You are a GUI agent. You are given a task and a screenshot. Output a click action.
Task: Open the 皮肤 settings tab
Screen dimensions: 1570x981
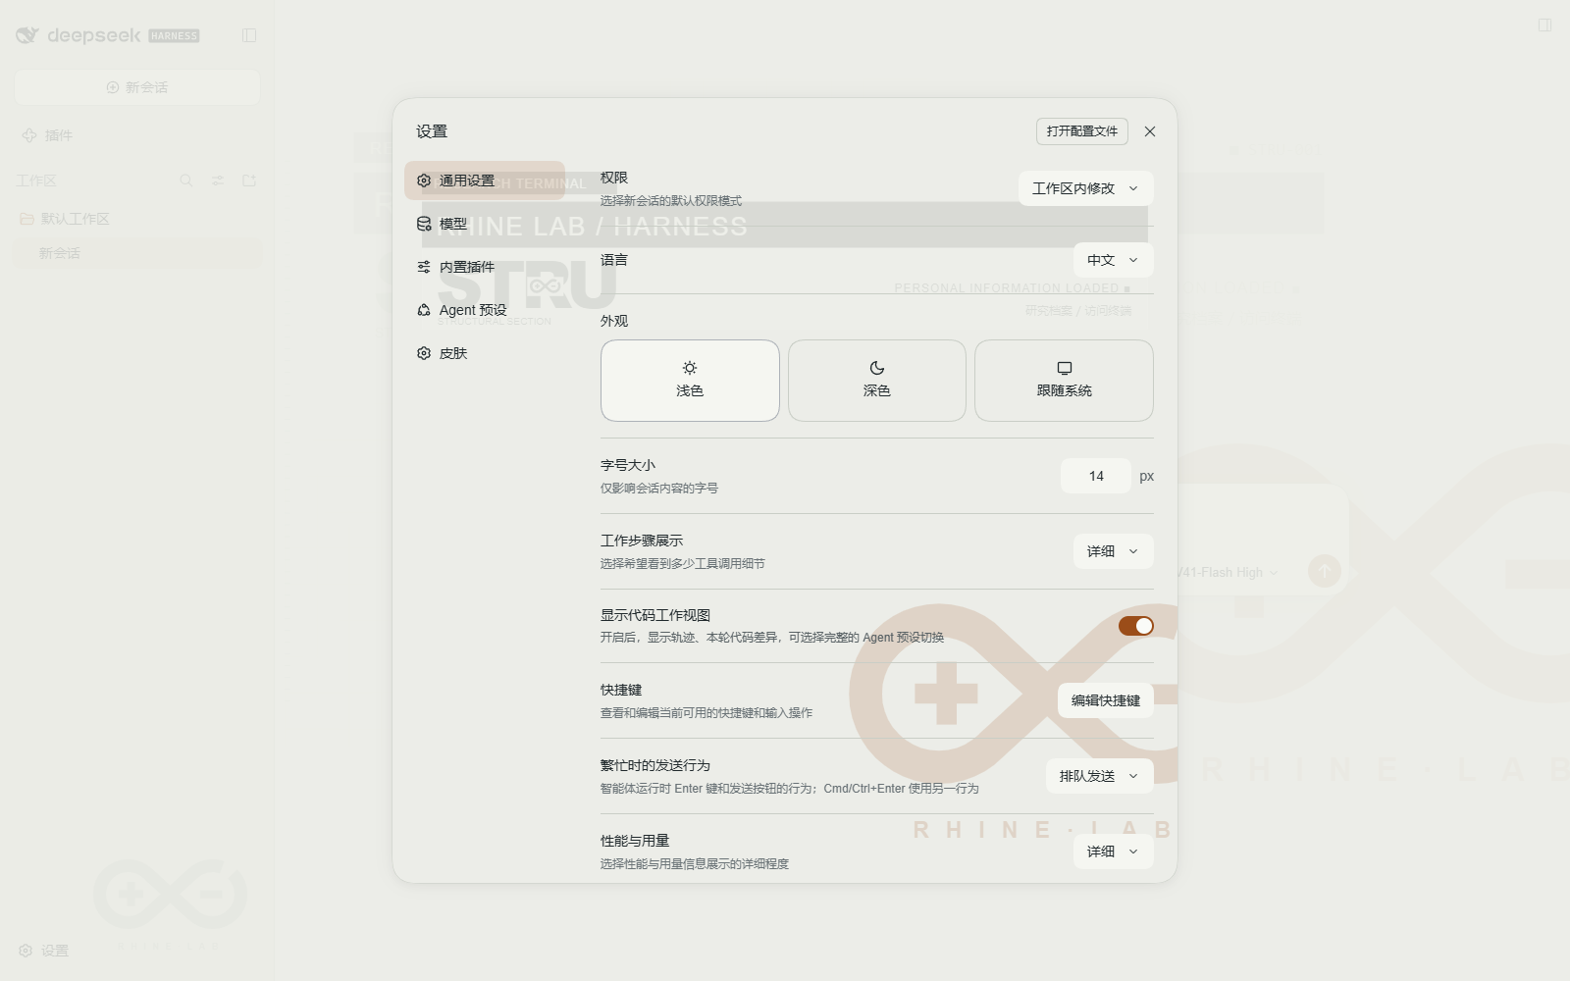coord(485,353)
